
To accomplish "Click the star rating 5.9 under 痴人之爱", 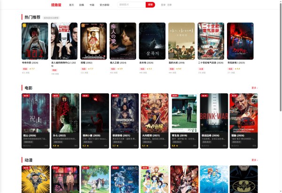I will click(120, 69).
